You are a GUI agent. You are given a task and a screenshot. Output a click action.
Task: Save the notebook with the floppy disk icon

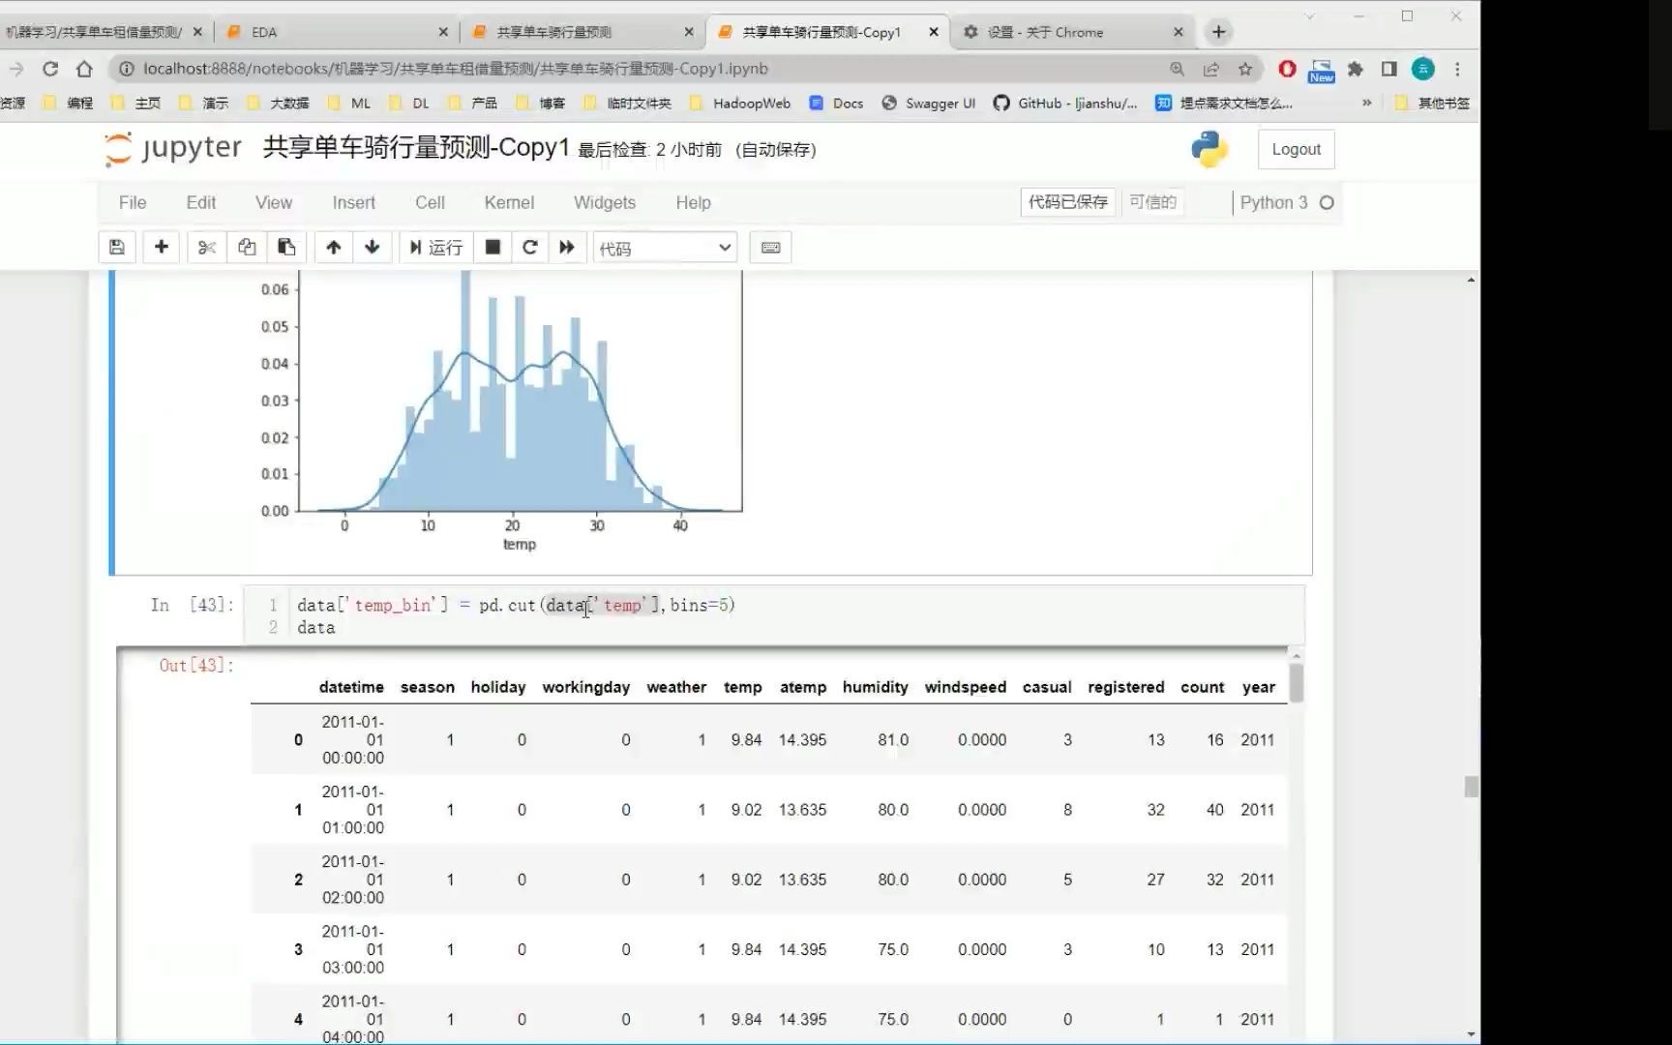[117, 248]
